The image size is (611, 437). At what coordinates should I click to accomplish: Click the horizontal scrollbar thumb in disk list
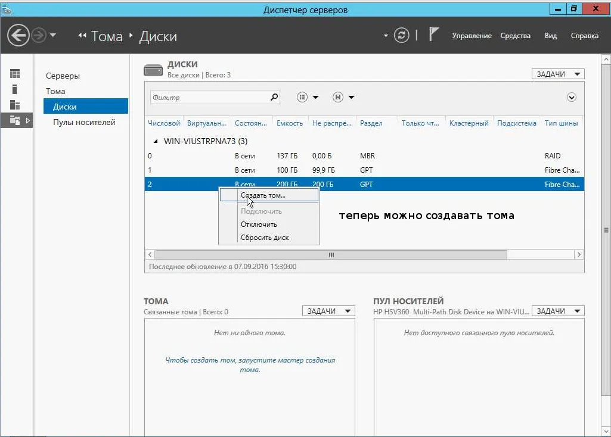click(x=331, y=254)
